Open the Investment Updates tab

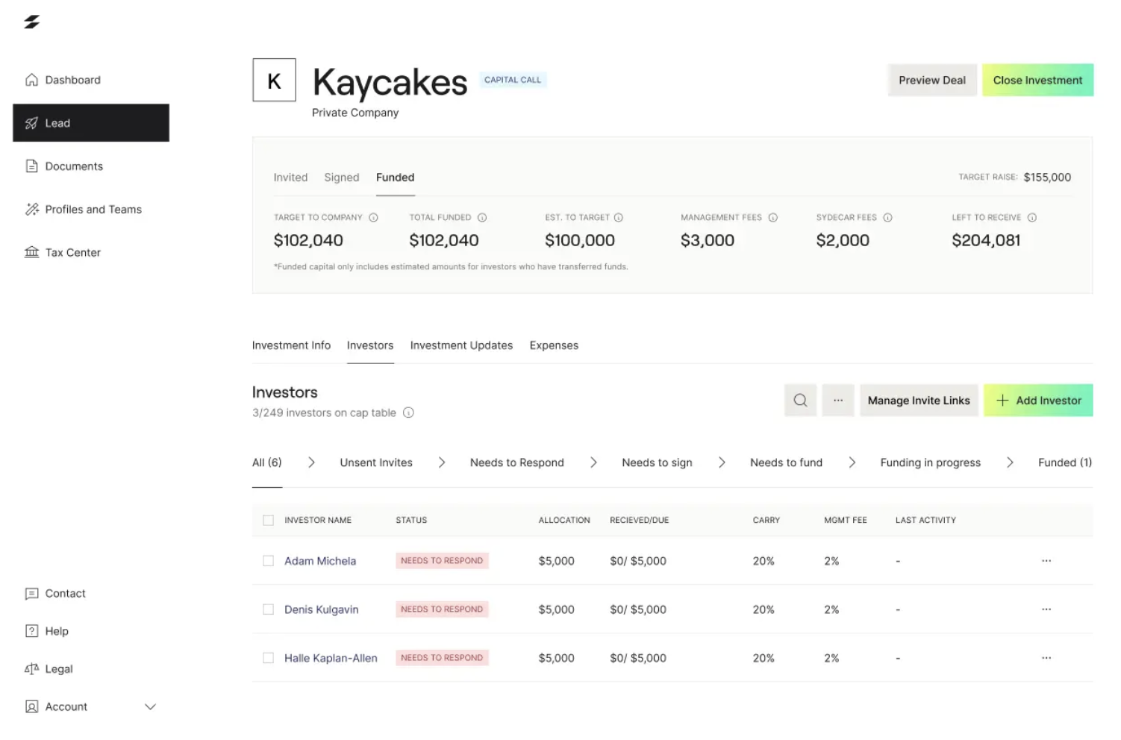(461, 345)
